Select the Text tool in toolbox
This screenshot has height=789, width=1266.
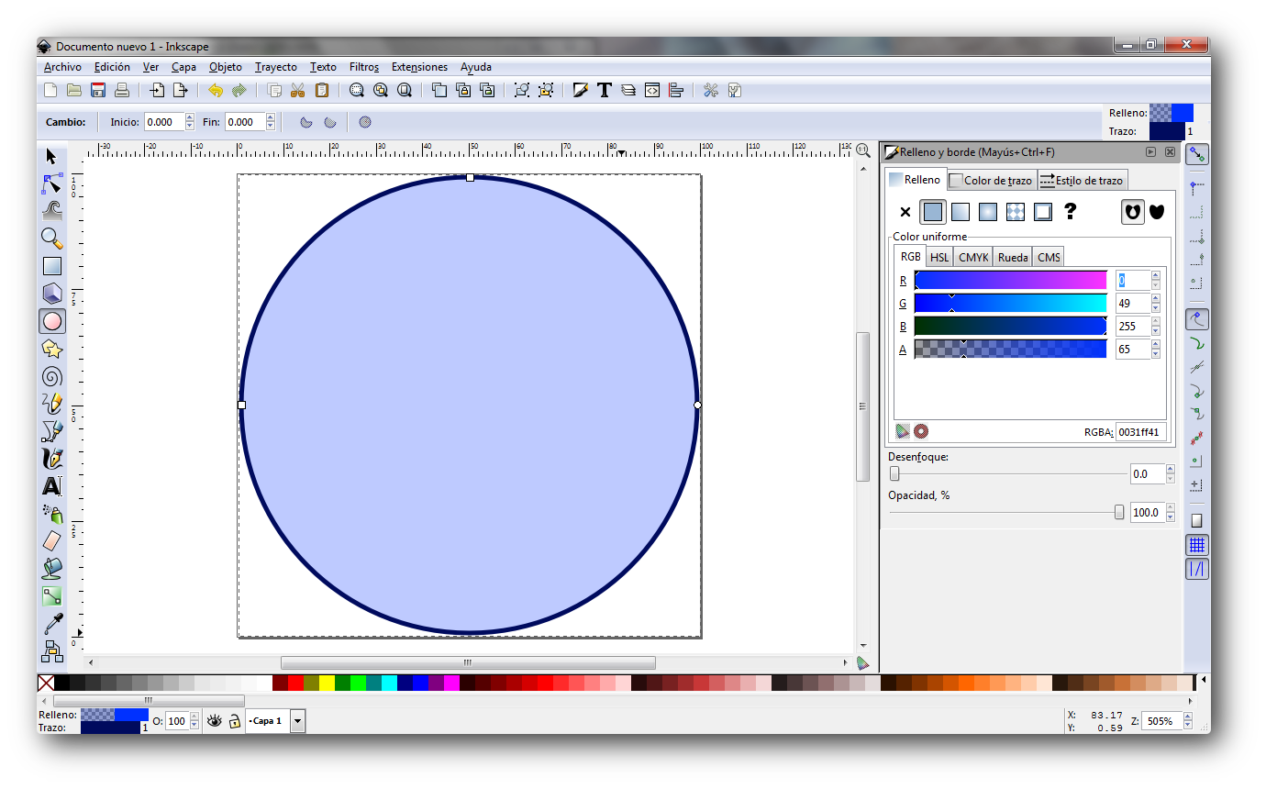pyautogui.click(x=52, y=486)
